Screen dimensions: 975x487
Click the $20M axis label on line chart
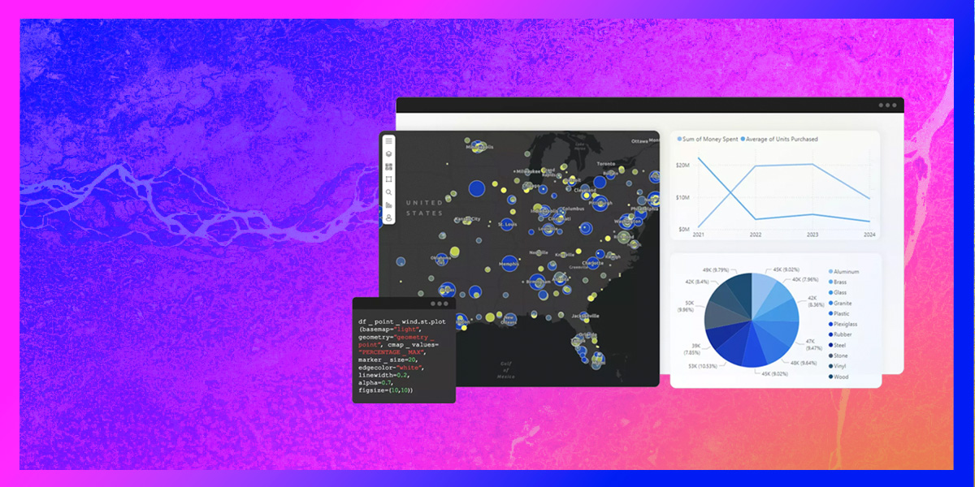tap(683, 165)
